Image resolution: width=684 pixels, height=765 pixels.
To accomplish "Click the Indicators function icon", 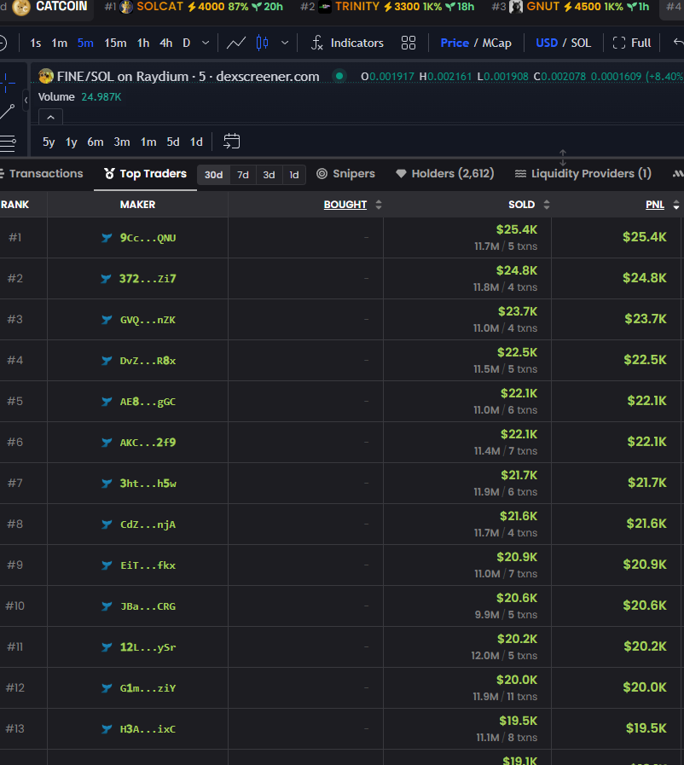I will click(317, 43).
